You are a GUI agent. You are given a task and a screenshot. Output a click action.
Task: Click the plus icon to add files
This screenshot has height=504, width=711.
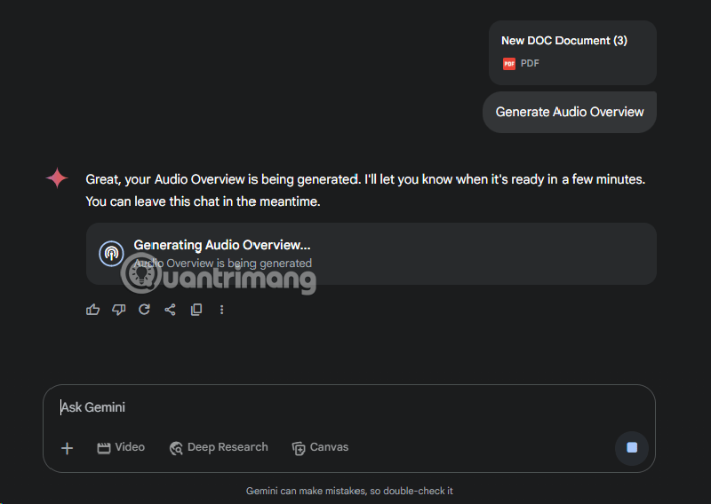coord(67,448)
